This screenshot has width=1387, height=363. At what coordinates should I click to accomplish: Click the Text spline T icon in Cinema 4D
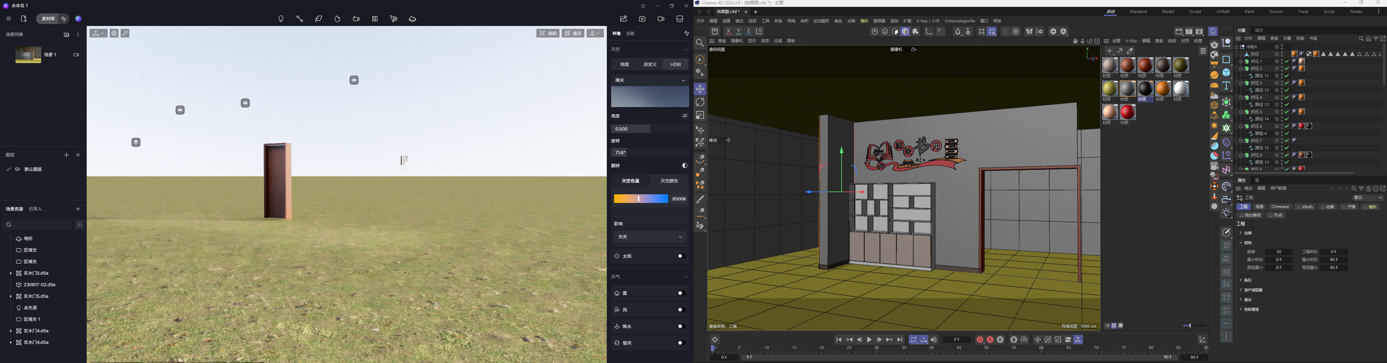pos(1227,86)
